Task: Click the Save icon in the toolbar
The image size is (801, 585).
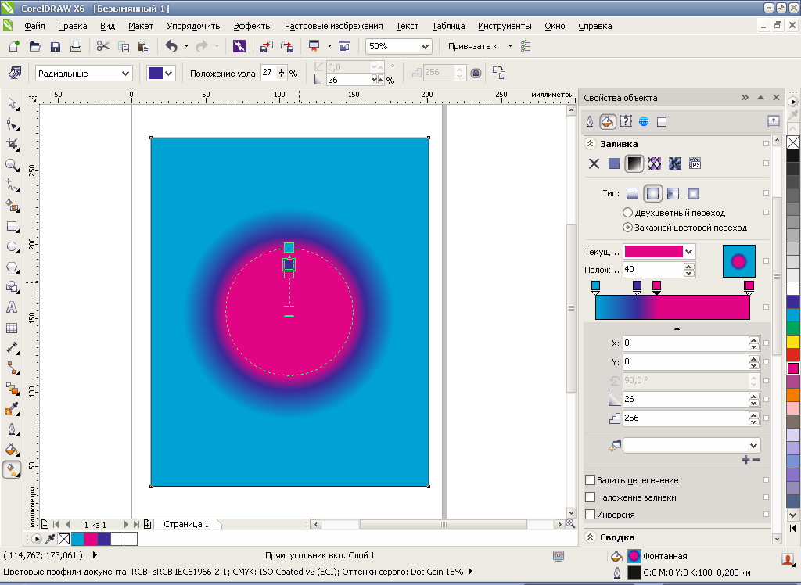Action: 56,46
